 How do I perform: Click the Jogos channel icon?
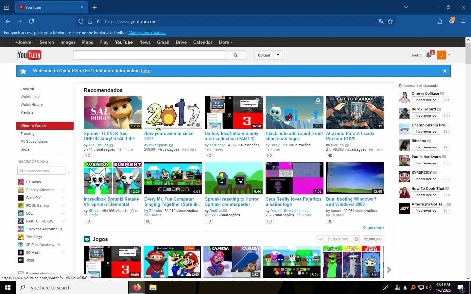point(87,239)
